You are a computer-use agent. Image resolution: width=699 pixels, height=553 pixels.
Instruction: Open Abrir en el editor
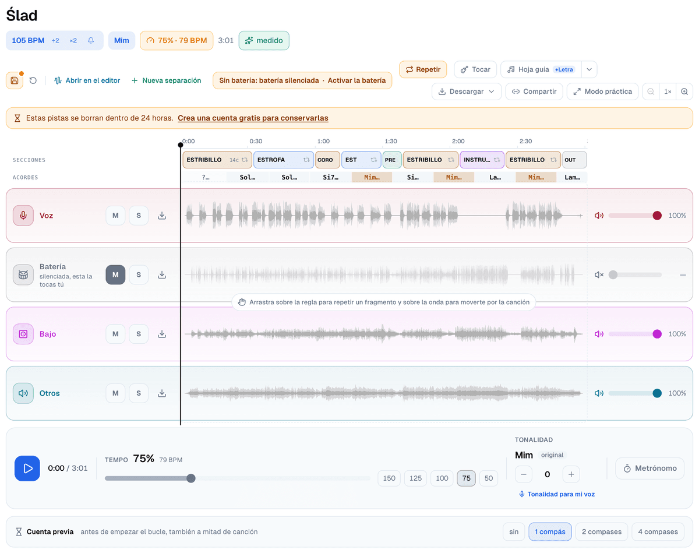pos(87,80)
